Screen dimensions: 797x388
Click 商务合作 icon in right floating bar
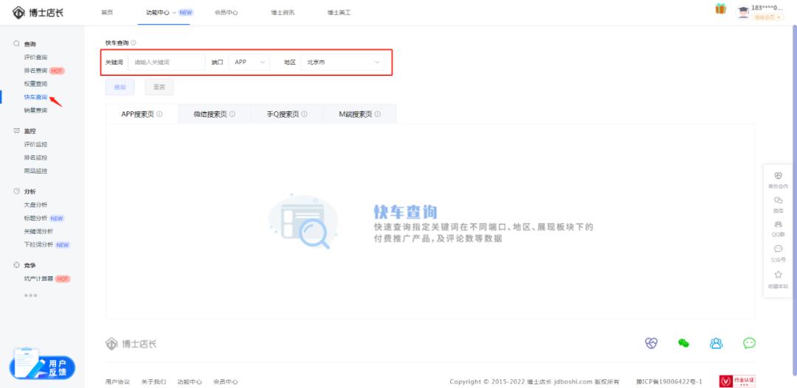click(778, 175)
